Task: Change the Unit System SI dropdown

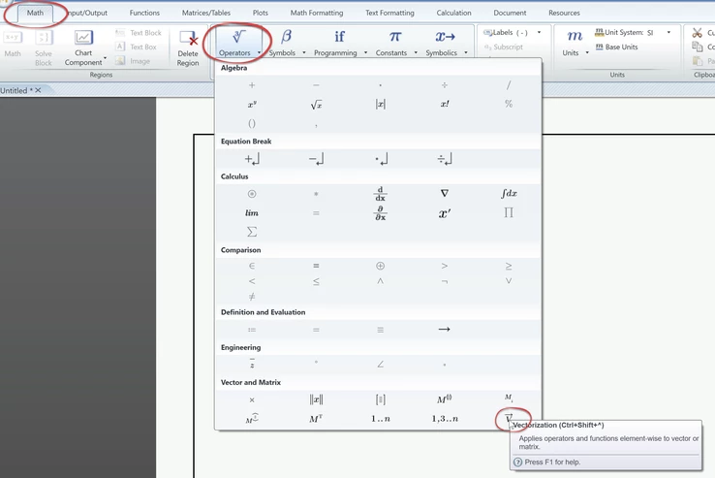Action: click(x=668, y=32)
